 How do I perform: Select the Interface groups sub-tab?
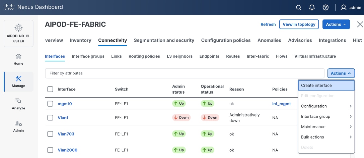tap(88, 56)
